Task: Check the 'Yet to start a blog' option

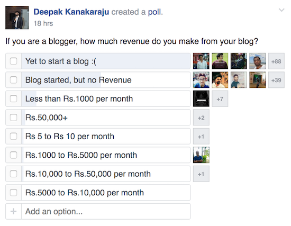Action: pos(14,61)
